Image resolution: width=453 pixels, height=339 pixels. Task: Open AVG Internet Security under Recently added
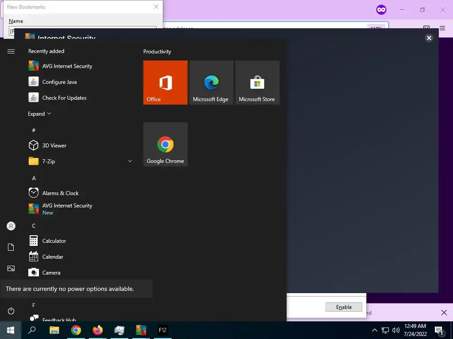60,66
